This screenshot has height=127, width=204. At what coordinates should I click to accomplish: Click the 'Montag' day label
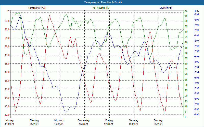(x=9, y=120)
